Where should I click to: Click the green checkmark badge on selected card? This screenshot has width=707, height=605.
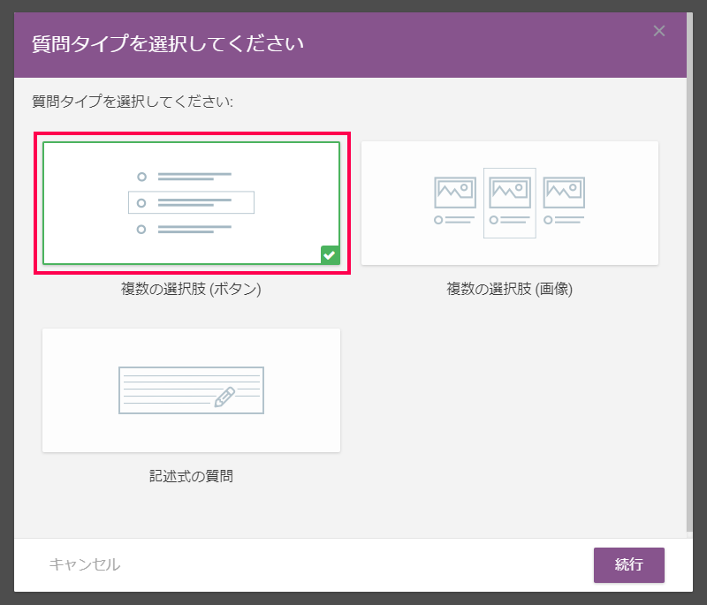coord(330,255)
